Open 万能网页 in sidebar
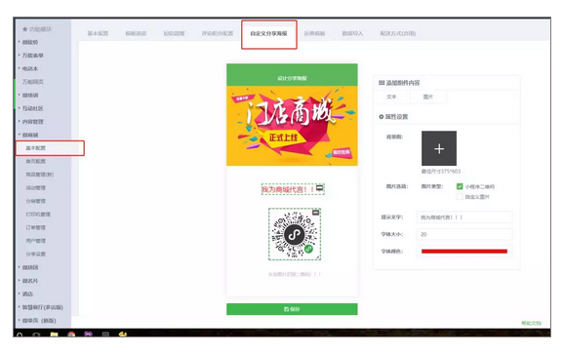This screenshot has width=563, height=353. pos(32,82)
